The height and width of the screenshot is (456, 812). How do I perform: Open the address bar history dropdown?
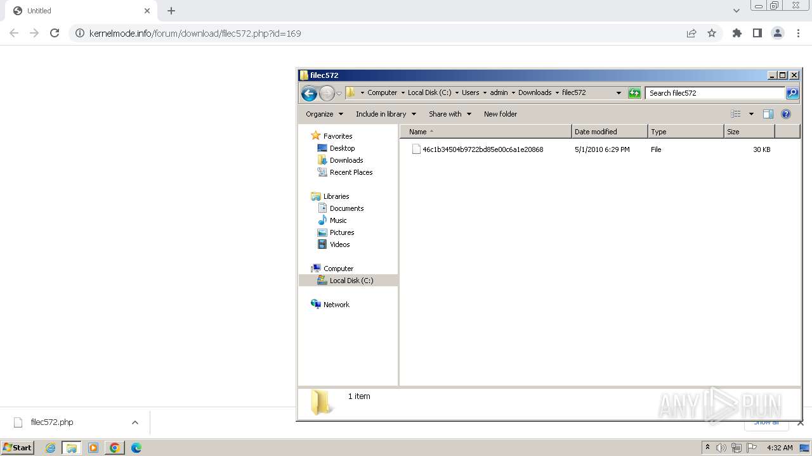coord(619,93)
